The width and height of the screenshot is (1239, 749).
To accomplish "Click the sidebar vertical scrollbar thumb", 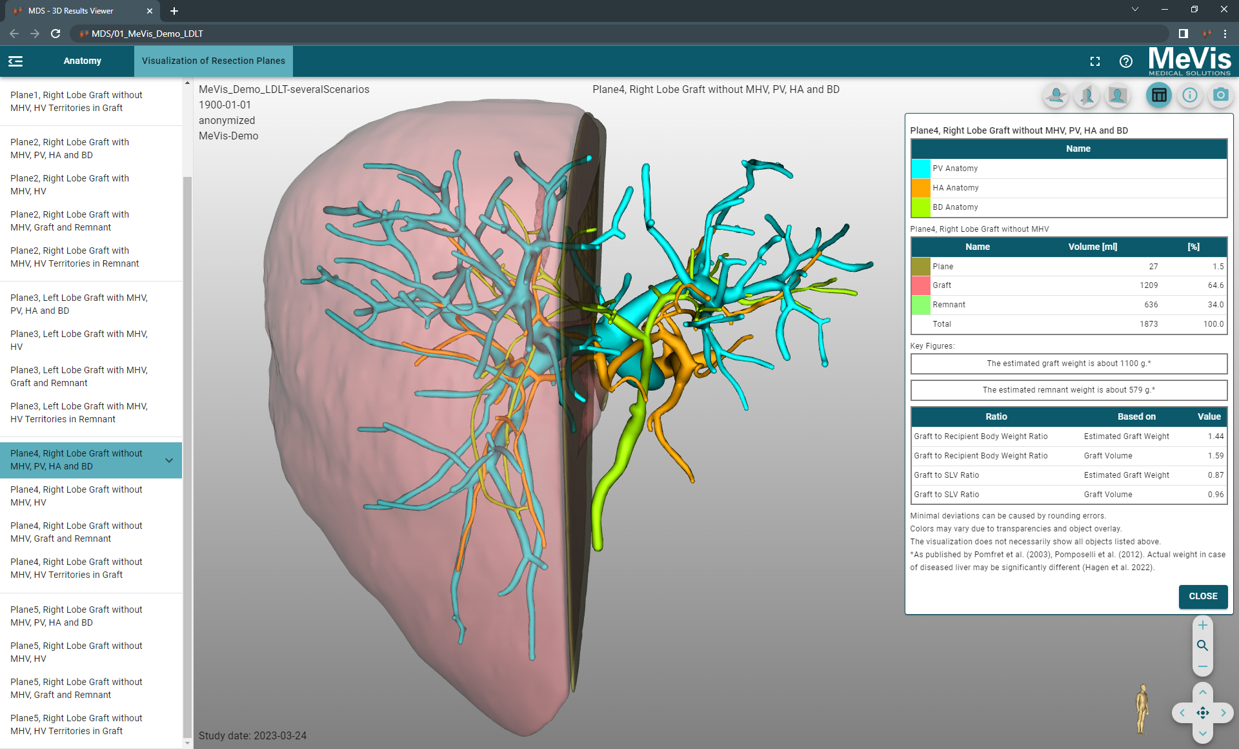I will [187, 457].
